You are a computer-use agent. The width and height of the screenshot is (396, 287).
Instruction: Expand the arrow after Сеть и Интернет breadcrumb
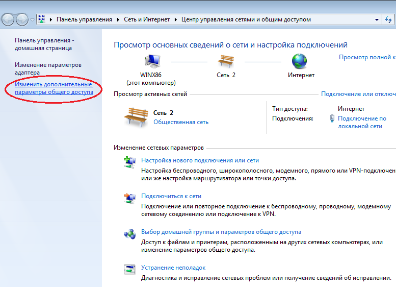(x=176, y=19)
